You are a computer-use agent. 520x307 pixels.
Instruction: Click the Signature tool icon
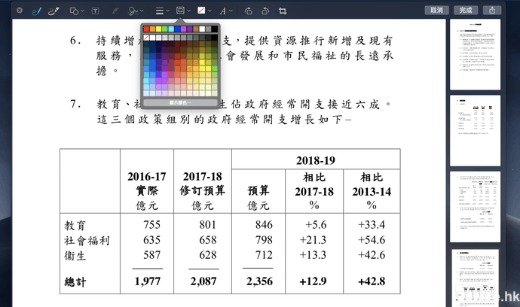pyautogui.click(x=133, y=11)
